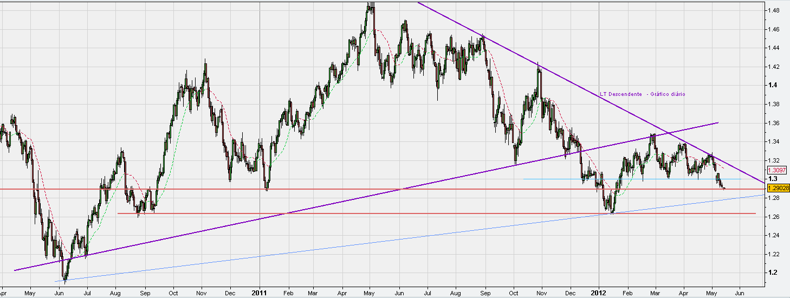Click the 1.36 price axis label
The image size is (790, 298).
tap(773, 123)
